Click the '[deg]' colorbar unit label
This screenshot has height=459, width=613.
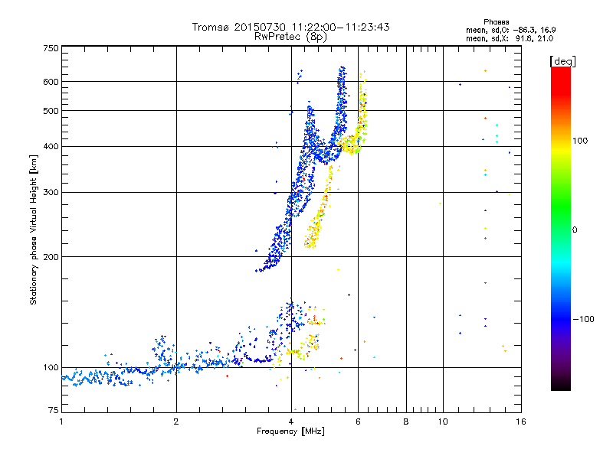pyautogui.click(x=562, y=62)
